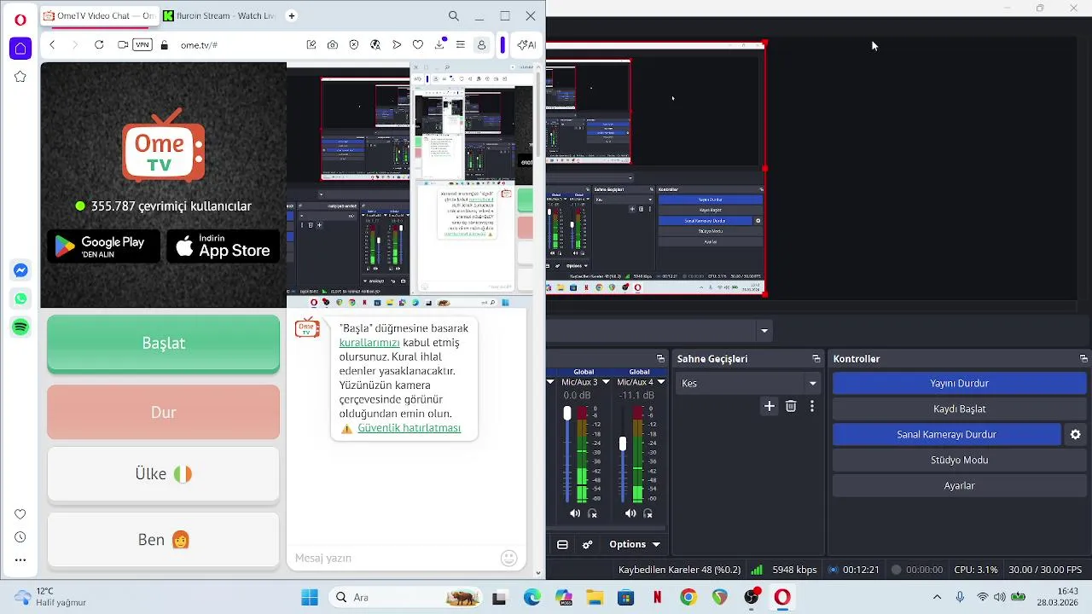Open the Ben gender selector
The height and width of the screenshot is (614, 1092).
(163, 540)
